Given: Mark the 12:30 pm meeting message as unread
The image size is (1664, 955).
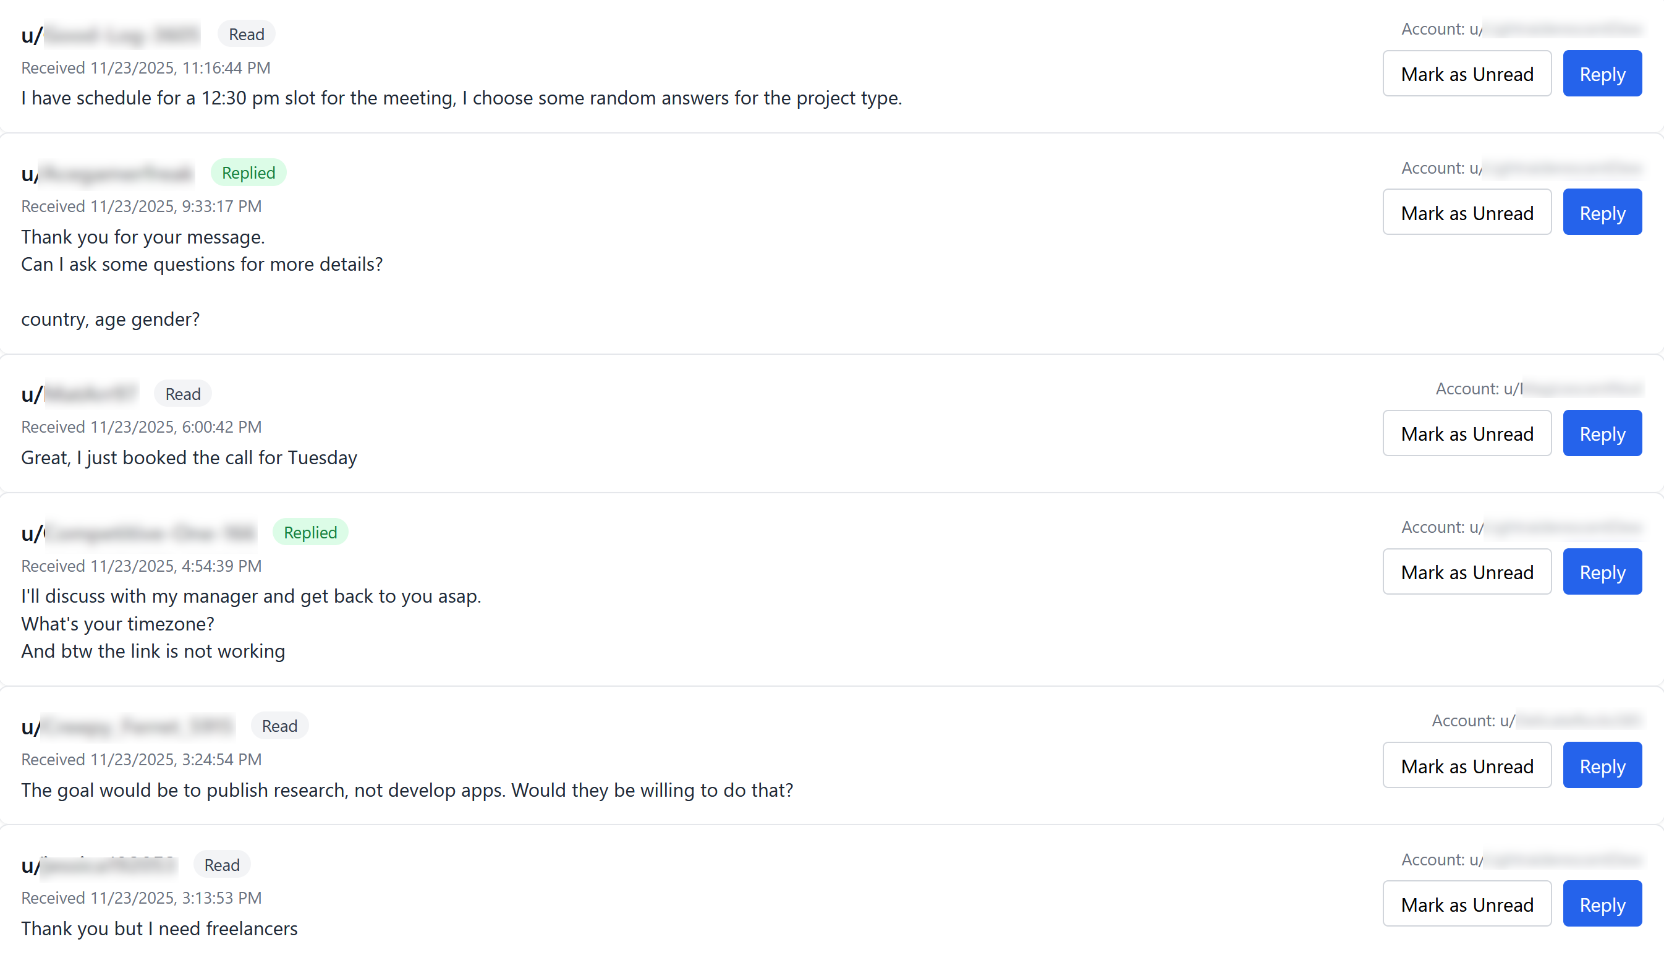Looking at the screenshot, I should [x=1467, y=74].
